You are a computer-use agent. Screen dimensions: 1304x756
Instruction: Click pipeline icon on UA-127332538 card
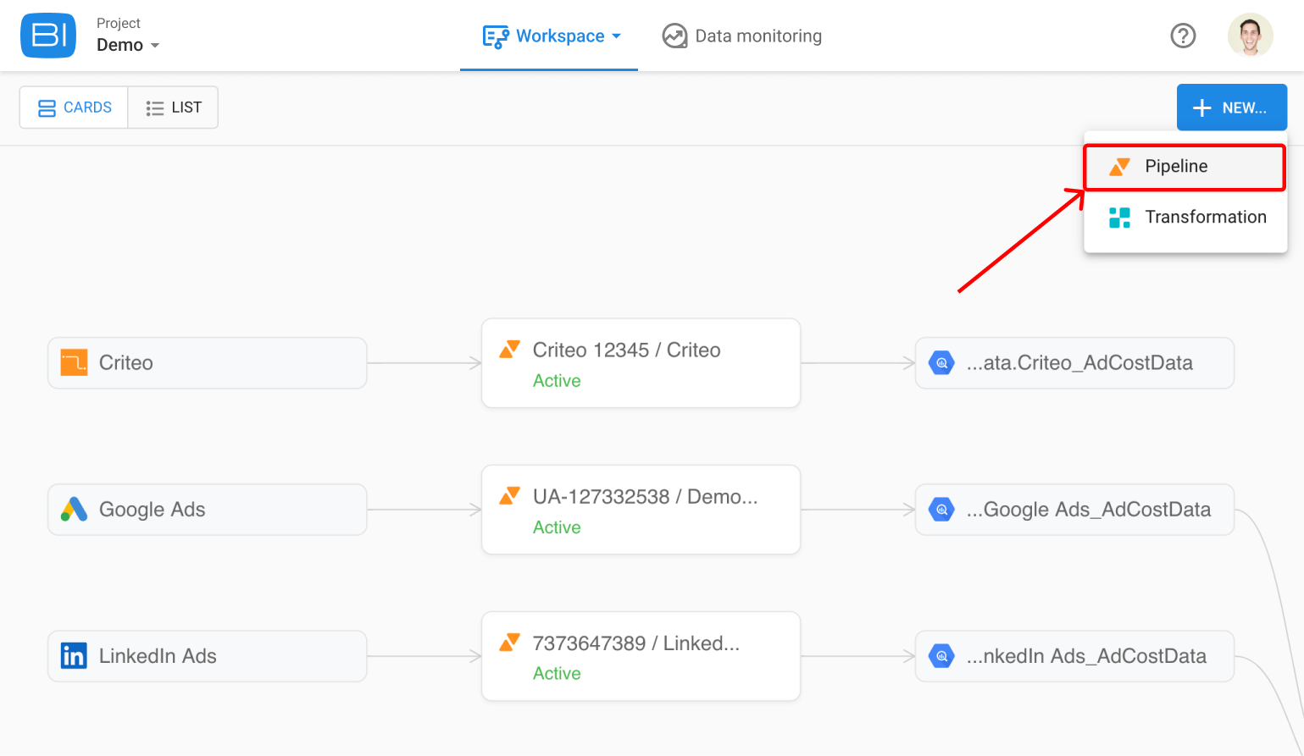(x=509, y=495)
